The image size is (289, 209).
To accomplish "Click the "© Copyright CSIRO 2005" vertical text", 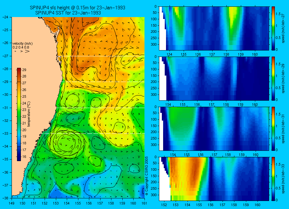I will [x=147, y=176].
